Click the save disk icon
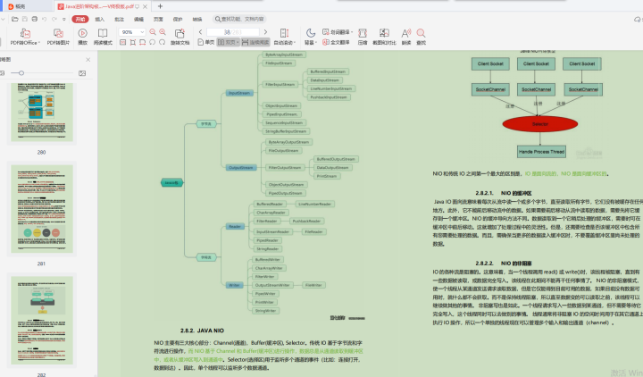This screenshot has height=377, width=643. click(x=25, y=19)
